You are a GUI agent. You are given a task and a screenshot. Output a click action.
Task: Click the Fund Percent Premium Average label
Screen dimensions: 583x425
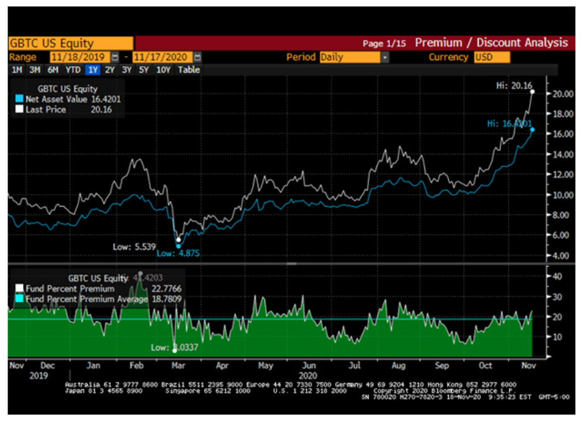point(86,299)
